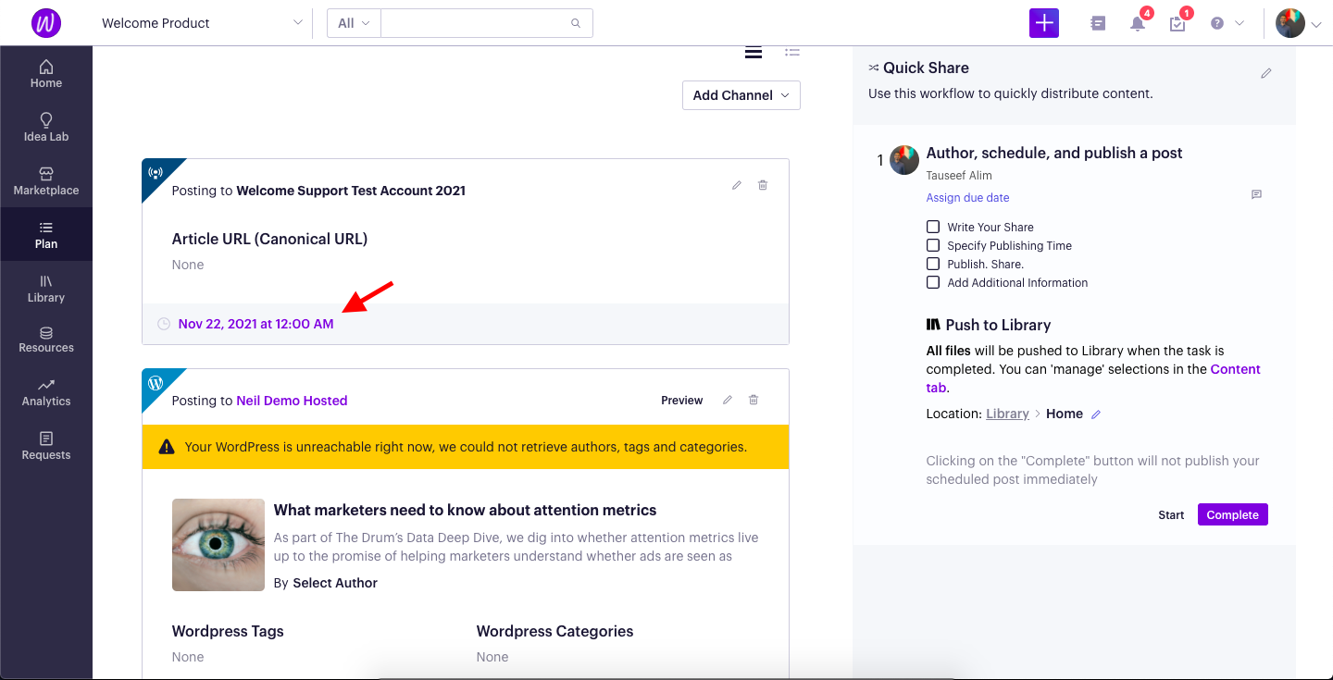Click the attention metrics article title
This screenshot has height=680, width=1333.
(x=465, y=510)
